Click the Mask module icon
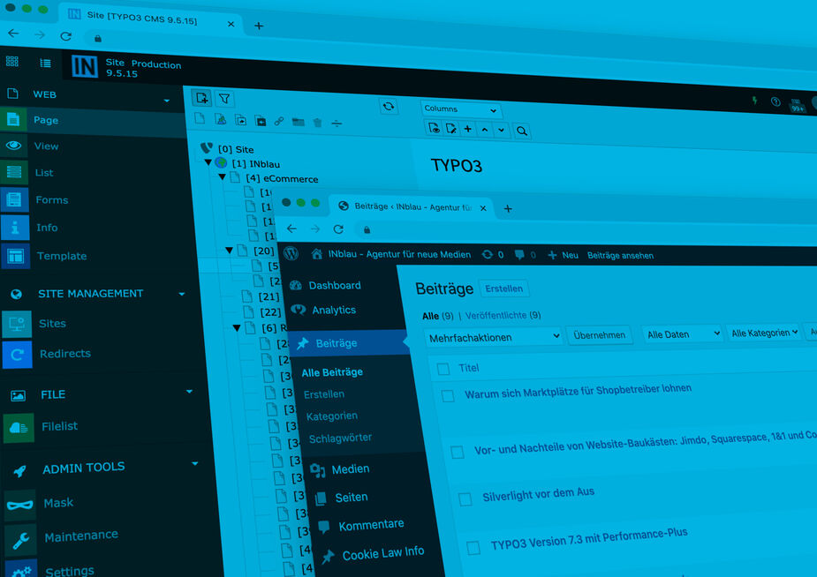Viewport: 817px width, 577px height. coord(19,505)
